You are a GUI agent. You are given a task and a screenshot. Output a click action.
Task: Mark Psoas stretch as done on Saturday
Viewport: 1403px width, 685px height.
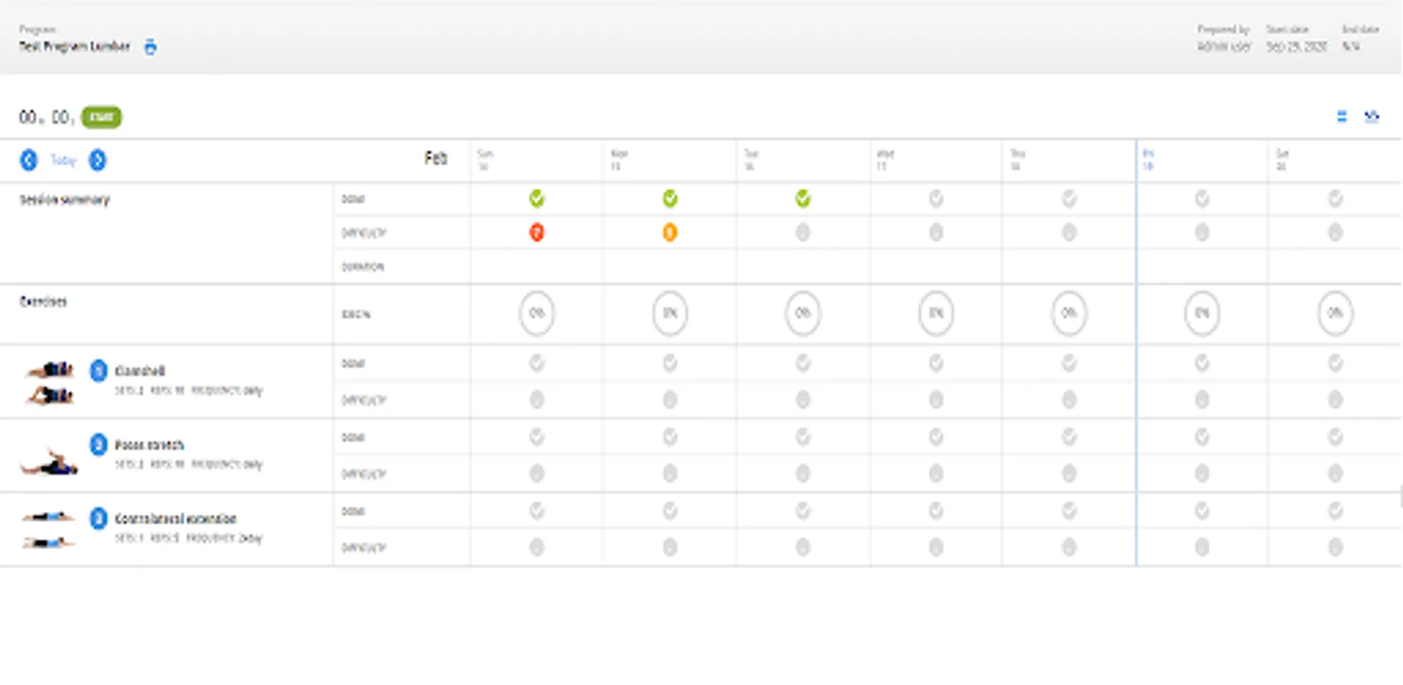pos(1335,437)
